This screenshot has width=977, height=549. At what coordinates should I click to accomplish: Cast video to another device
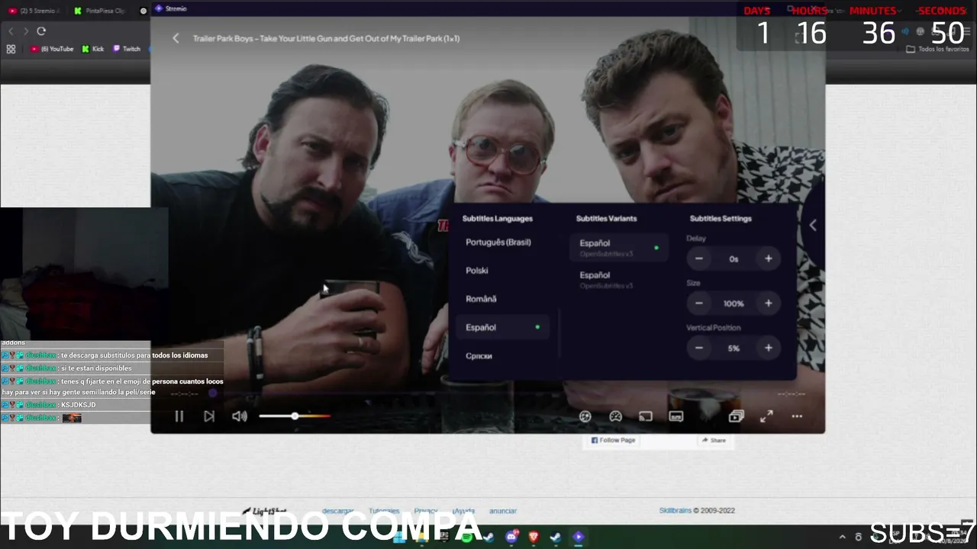646,416
